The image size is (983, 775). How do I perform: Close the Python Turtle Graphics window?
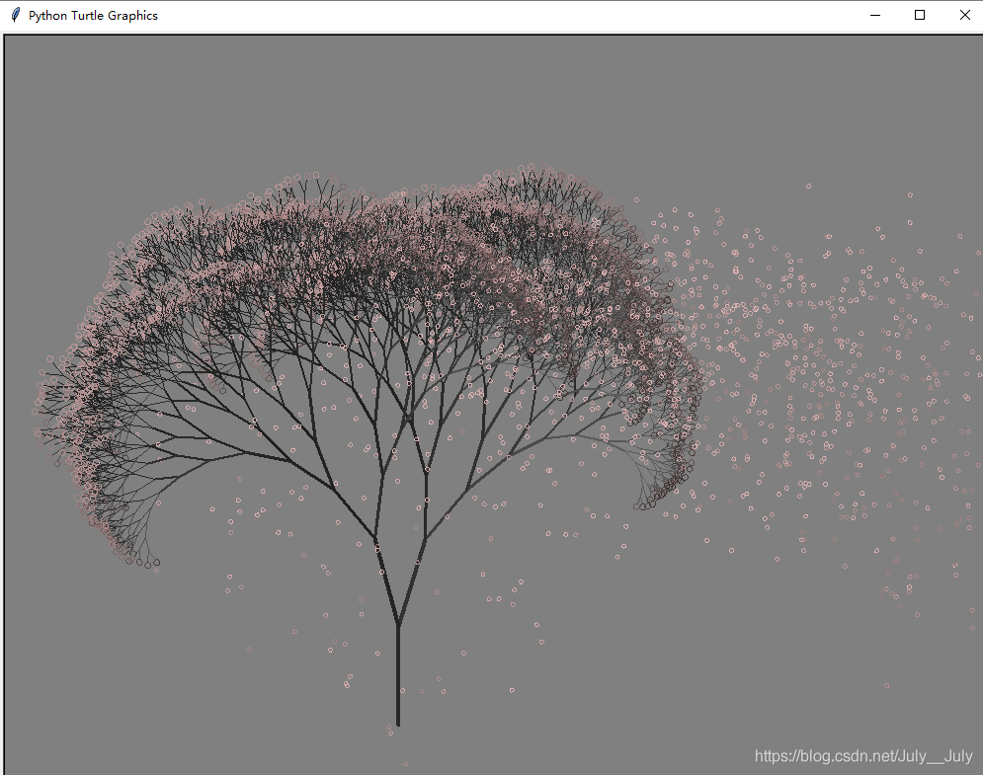[965, 15]
